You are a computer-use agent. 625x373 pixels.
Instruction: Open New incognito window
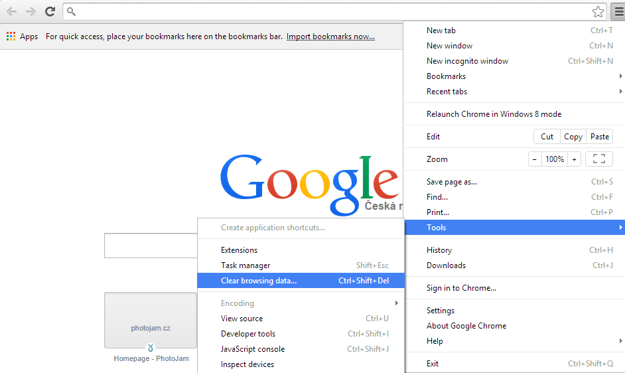468,61
